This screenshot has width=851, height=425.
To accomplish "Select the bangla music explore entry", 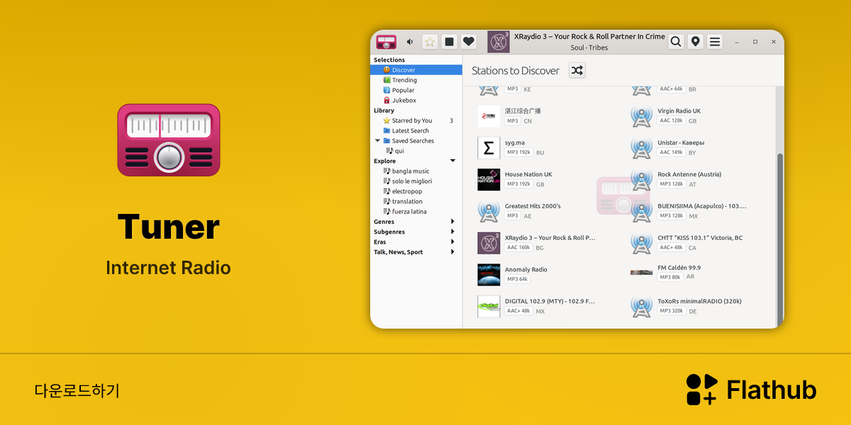I will coord(416,171).
